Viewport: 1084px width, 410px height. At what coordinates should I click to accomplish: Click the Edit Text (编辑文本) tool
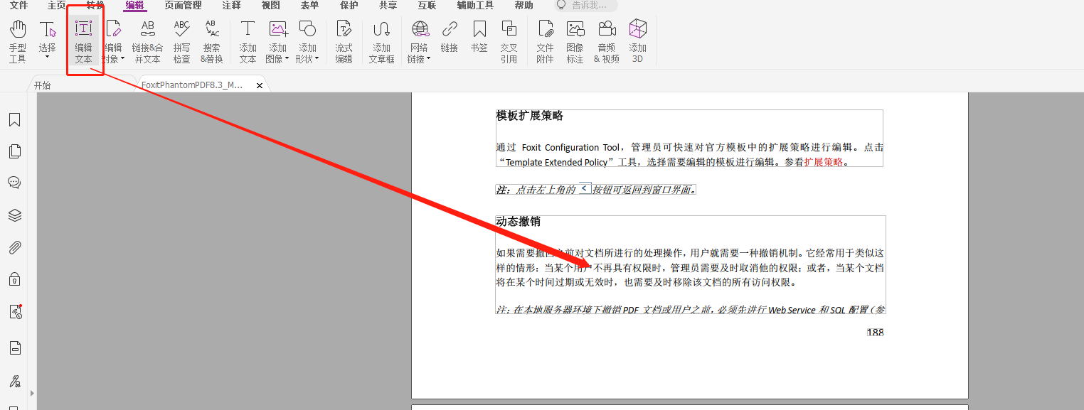pyautogui.click(x=83, y=41)
